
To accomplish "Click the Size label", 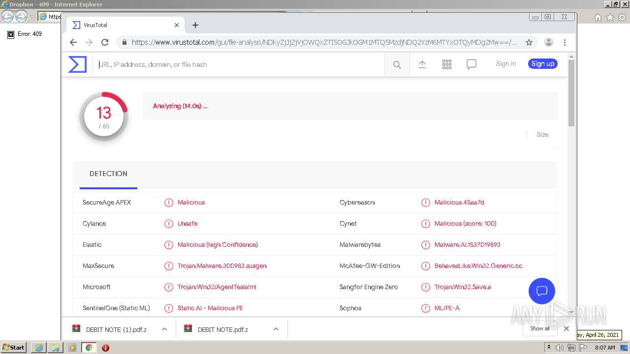I will coord(542,135).
